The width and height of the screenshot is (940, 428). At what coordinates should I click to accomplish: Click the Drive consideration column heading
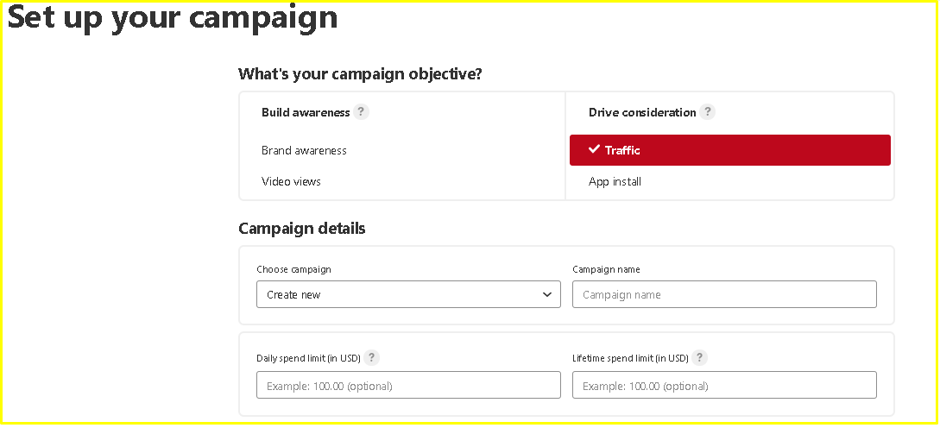(x=642, y=113)
